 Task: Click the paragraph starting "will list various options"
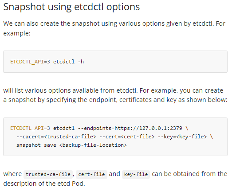(x=115, y=95)
